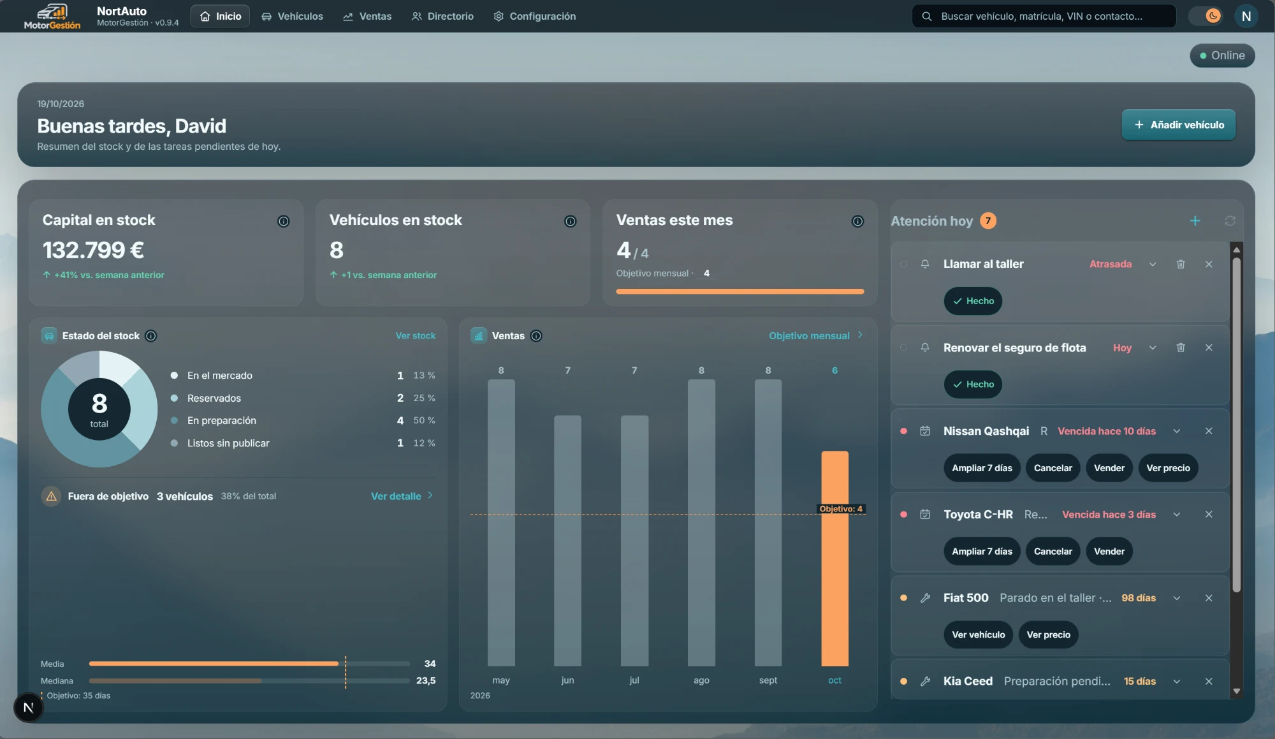Dismiss the Nissan Qashqai alert
Viewport: 1275px width, 739px height.
[1209, 431]
